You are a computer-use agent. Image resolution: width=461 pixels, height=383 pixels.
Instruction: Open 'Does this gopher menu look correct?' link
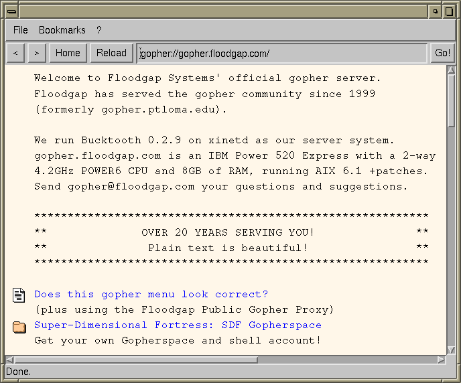[151, 295]
